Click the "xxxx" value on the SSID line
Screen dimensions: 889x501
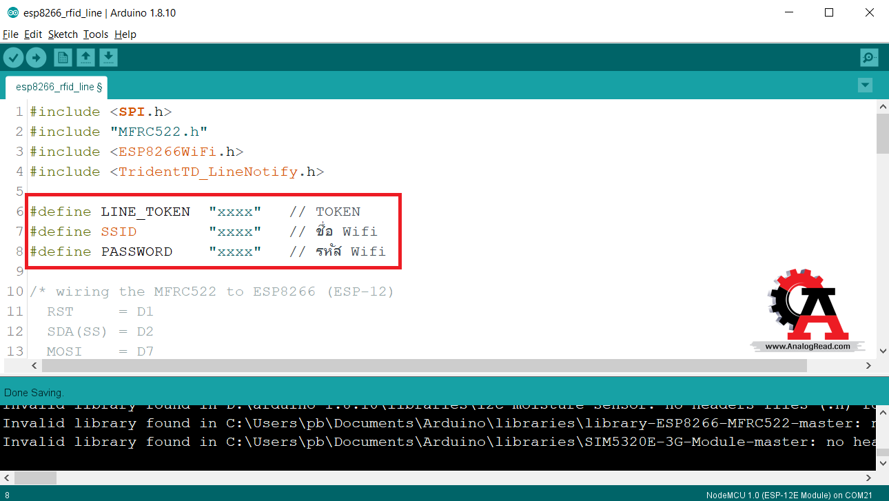point(235,232)
